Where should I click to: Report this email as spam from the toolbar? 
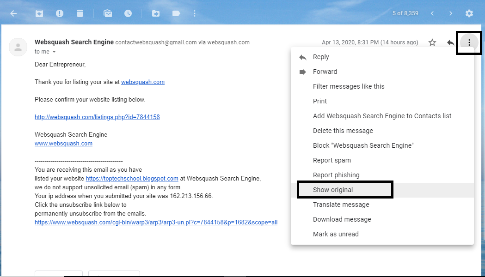(x=60, y=13)
